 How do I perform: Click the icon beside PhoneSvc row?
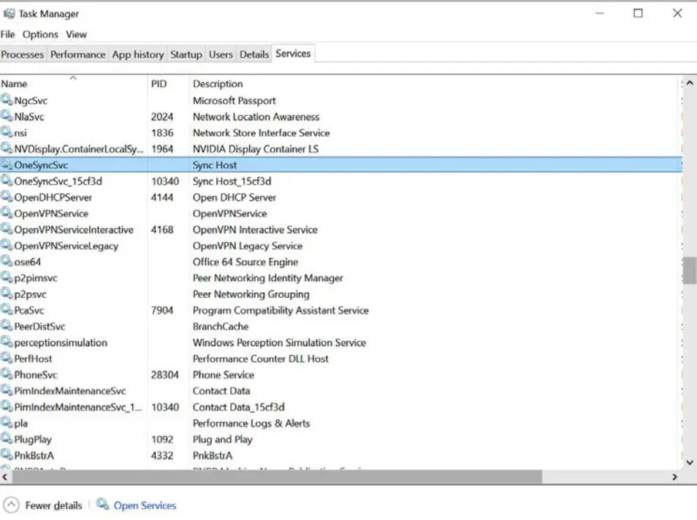tap(7, 375)
